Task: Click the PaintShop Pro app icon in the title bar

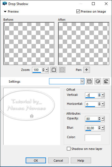Action: pyautogui.click(x=5, y=4)
